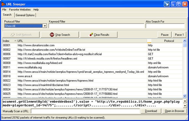Minimize the URL Snooper window
189x121 pixels.
(x=173, y=4)
